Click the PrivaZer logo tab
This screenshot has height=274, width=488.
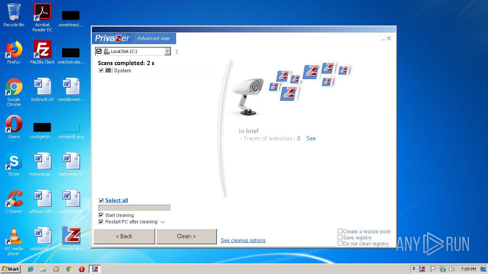[112, 38]
